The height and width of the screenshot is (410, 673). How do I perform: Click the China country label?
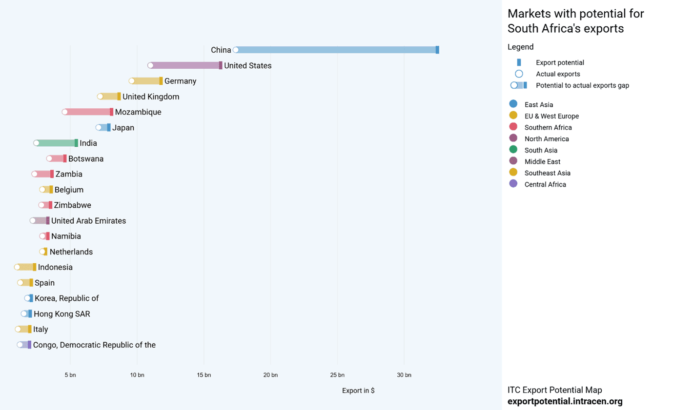tap(221, 50)
